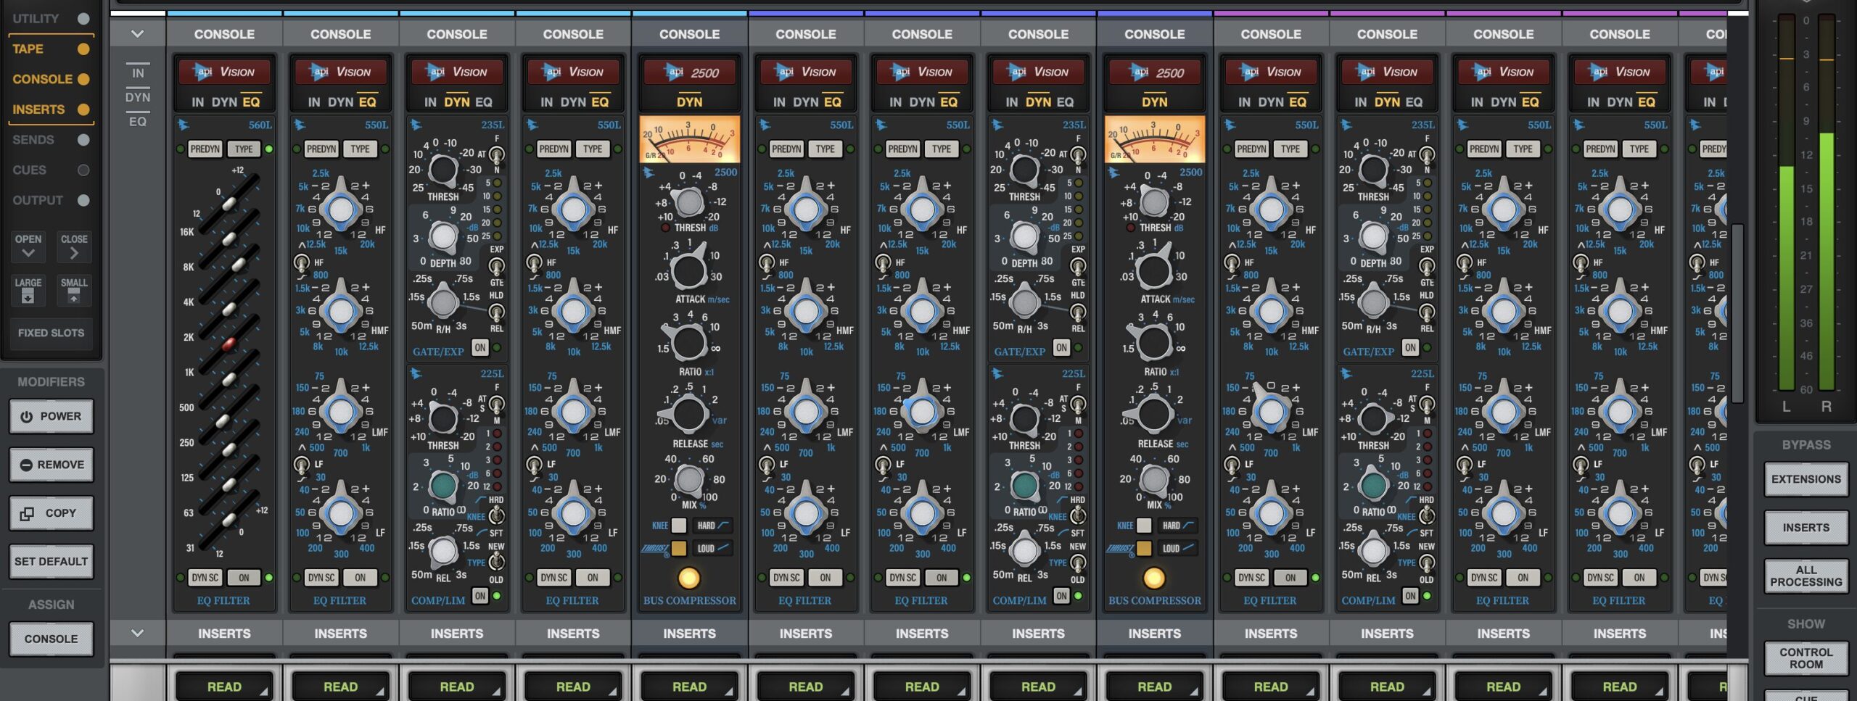Viewport: 1857px width, 701px height.
Task: Click the red 2K band slider on the 560L EQ
Action: 228,344
